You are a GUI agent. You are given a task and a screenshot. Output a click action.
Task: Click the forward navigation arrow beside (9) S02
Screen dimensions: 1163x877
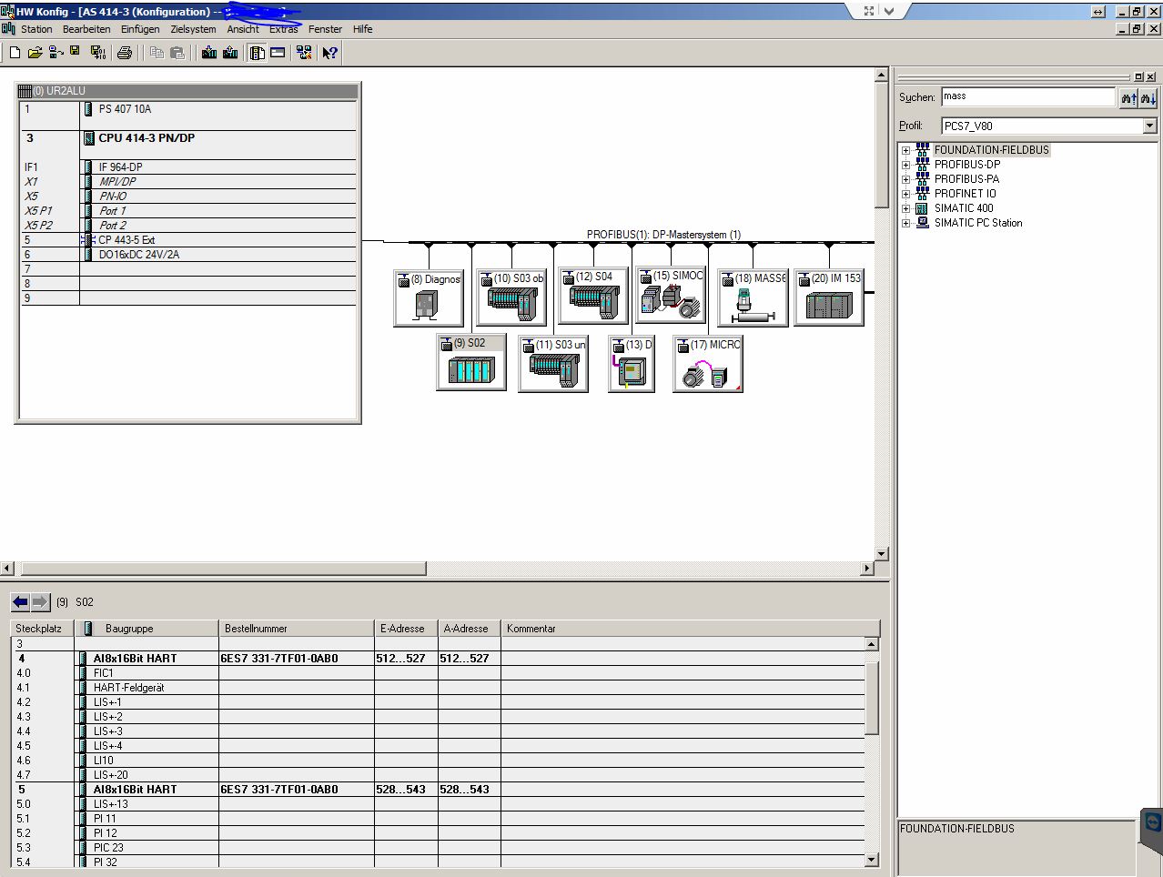[x=40, y=601]
